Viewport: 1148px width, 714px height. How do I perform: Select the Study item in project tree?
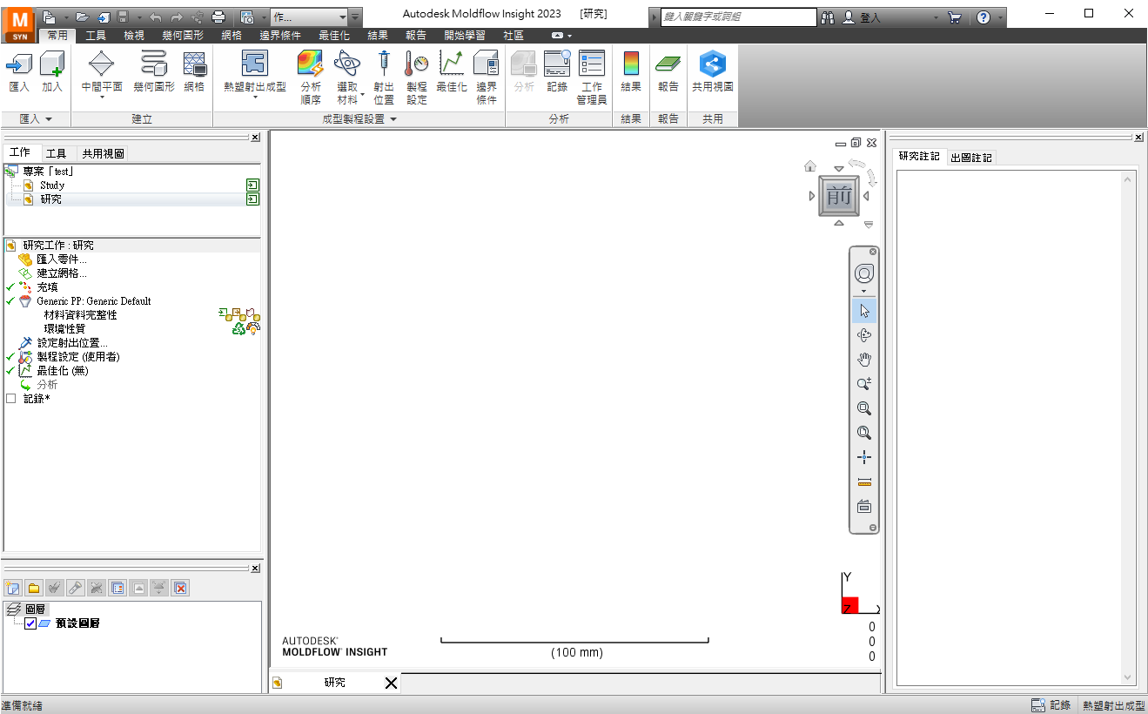click(52, 185)
